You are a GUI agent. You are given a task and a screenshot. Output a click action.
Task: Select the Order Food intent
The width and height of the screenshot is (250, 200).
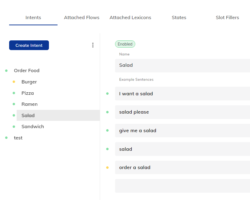pos(27,71)
